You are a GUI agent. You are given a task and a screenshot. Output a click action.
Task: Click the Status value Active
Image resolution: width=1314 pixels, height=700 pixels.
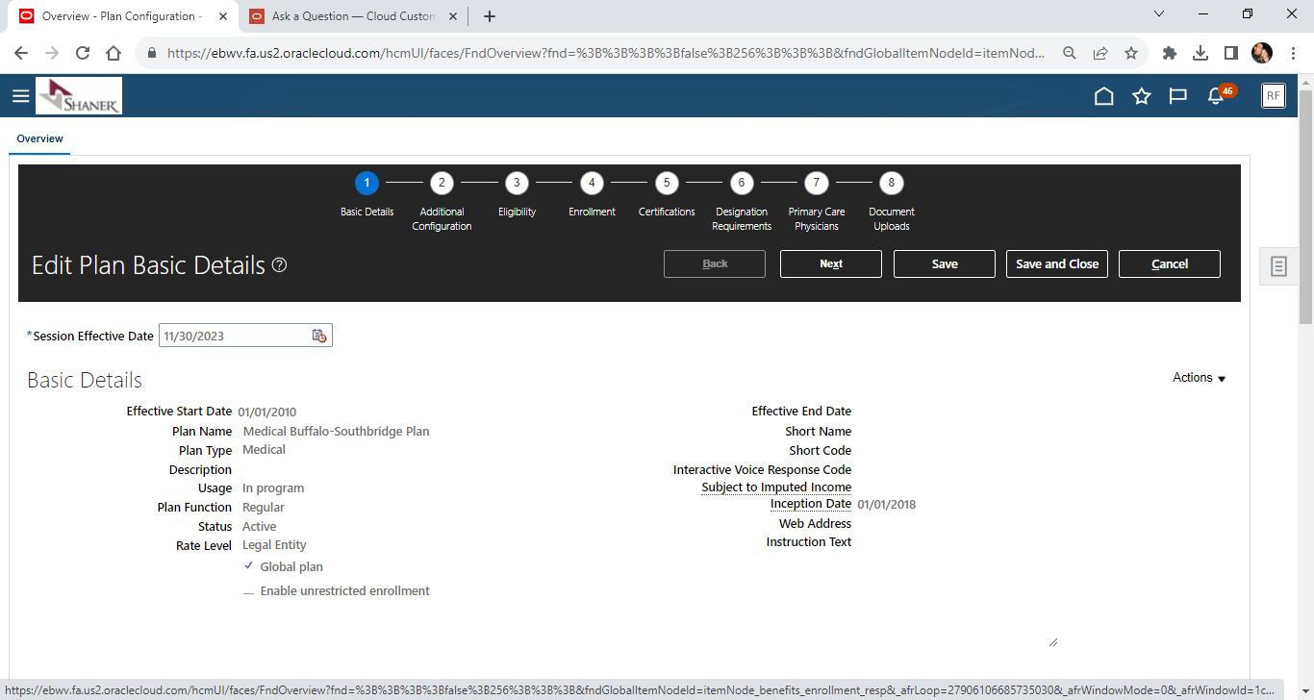(260, 527)
